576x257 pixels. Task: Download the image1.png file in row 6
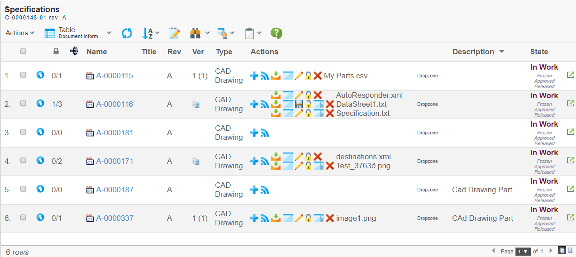pos(276,218)
